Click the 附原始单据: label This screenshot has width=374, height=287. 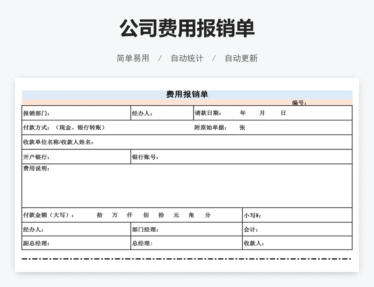click(211, 128)
